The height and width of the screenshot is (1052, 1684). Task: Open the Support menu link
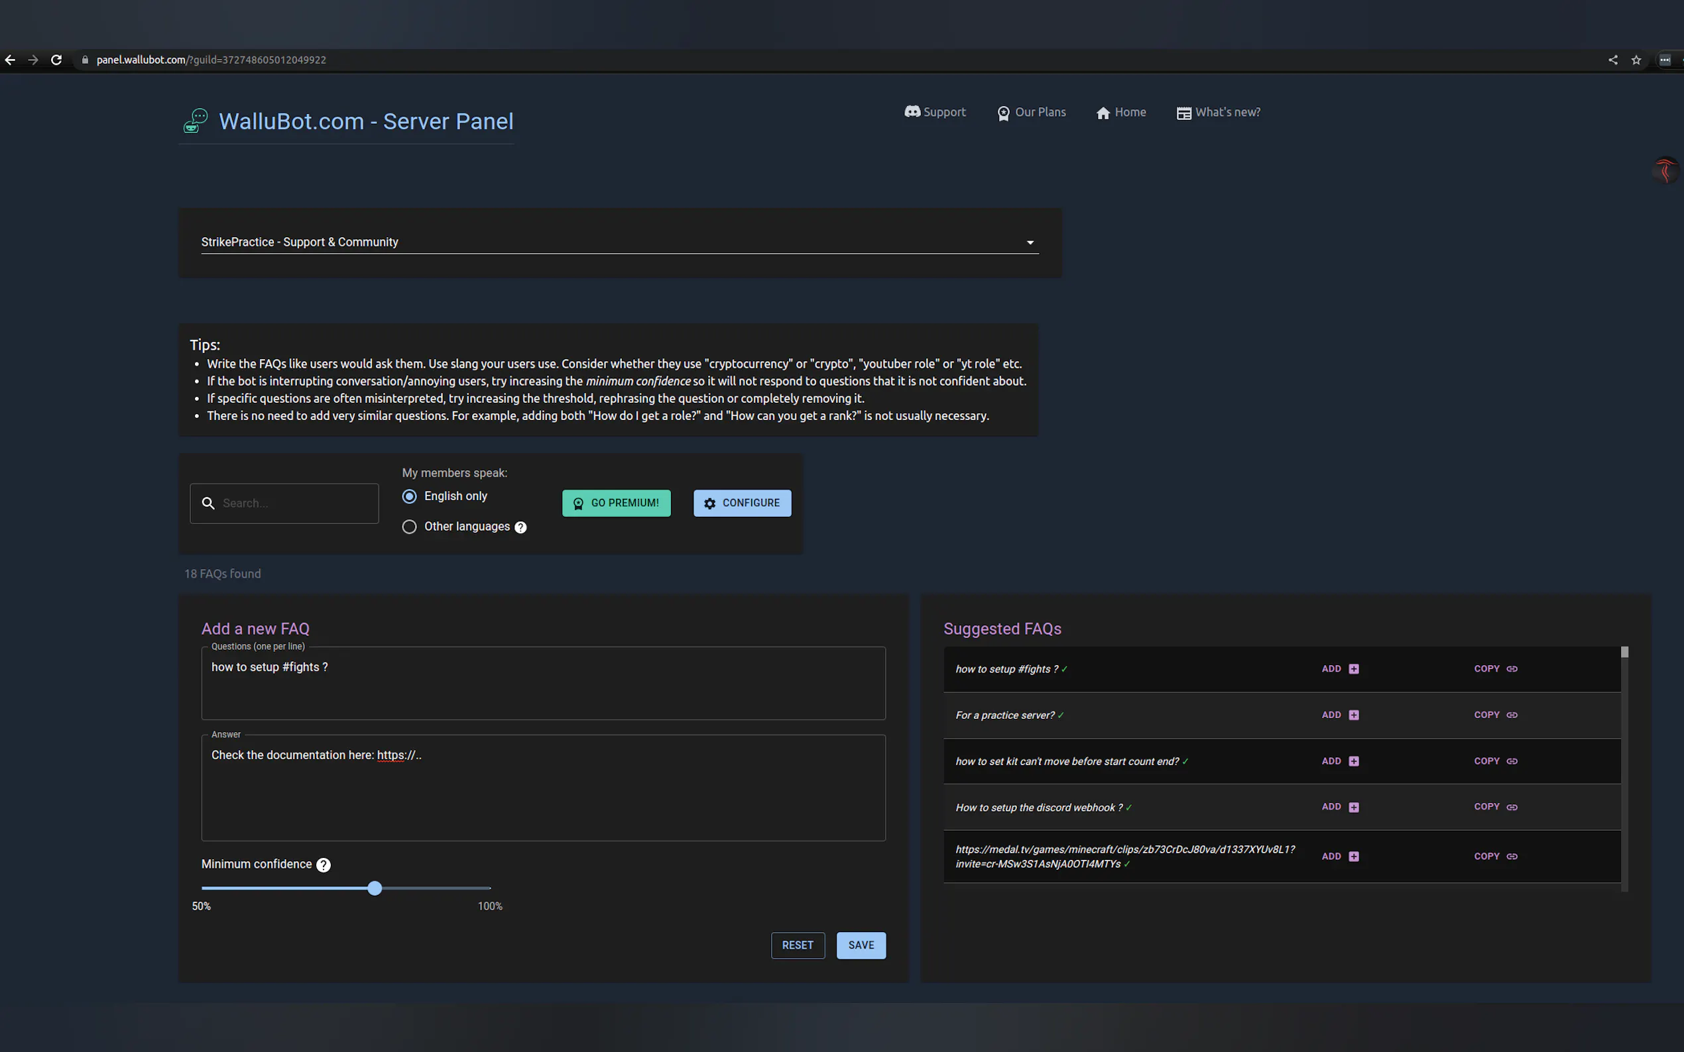[935, 112]
